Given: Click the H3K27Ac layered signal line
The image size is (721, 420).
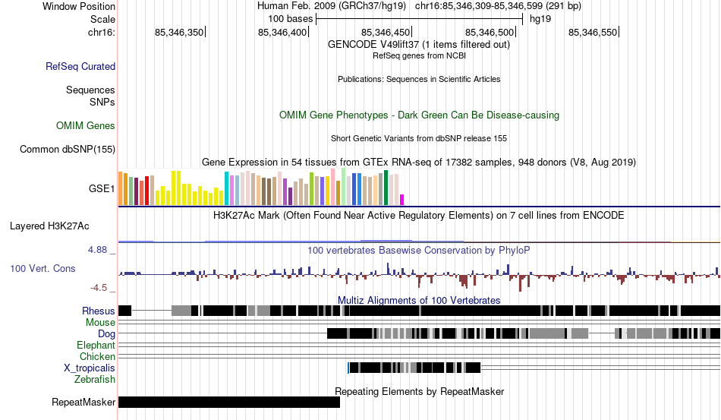Looking at the screenshot, I should (419, 241).
